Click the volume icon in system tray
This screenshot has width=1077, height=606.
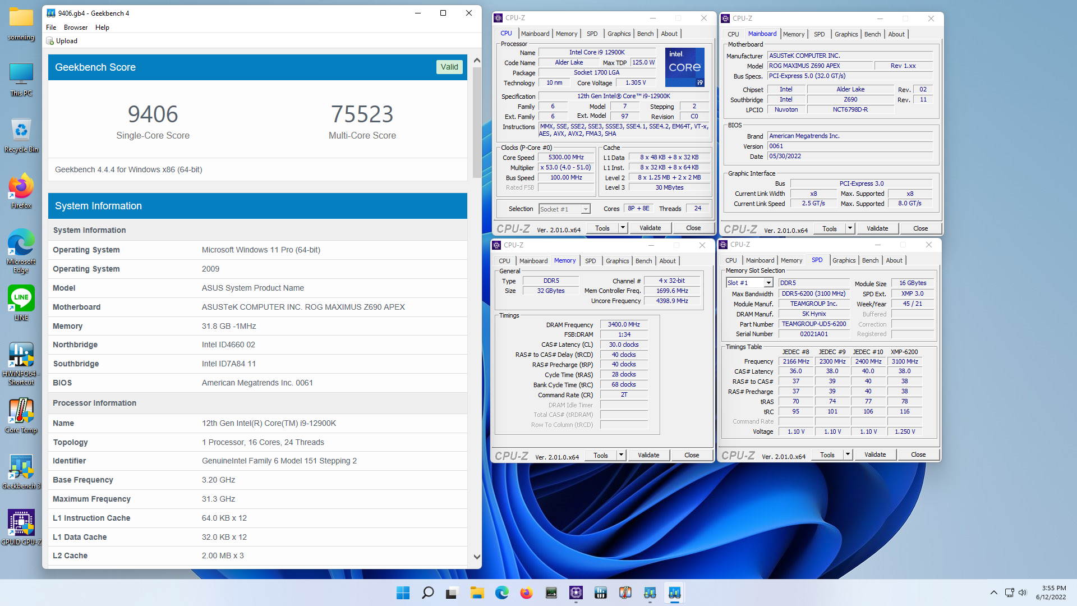point(1022,593)
